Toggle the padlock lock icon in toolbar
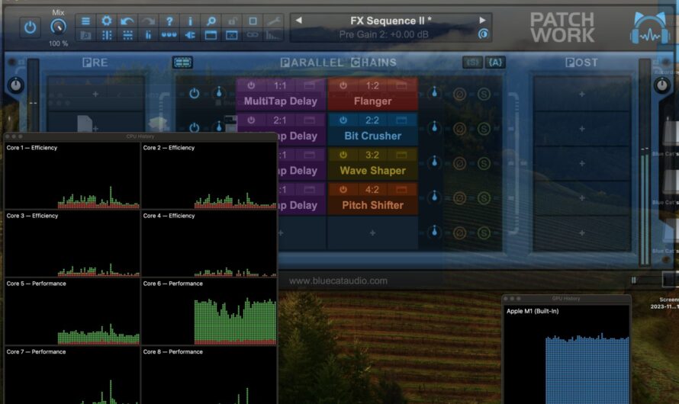The image size is (679, 404). tap(232, 21)
